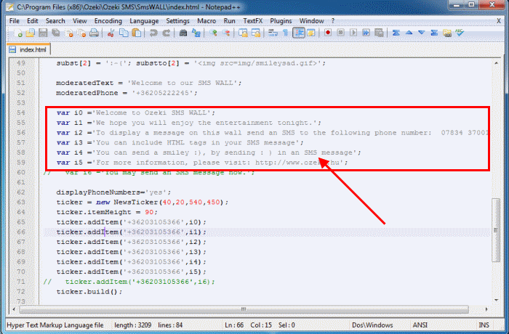Cut selection with the scissors icon
The height and width of the screenshot is (334, 509).
coord(111,33)
